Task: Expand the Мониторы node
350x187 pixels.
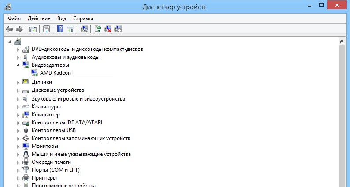Action: (x=18, y=147)
